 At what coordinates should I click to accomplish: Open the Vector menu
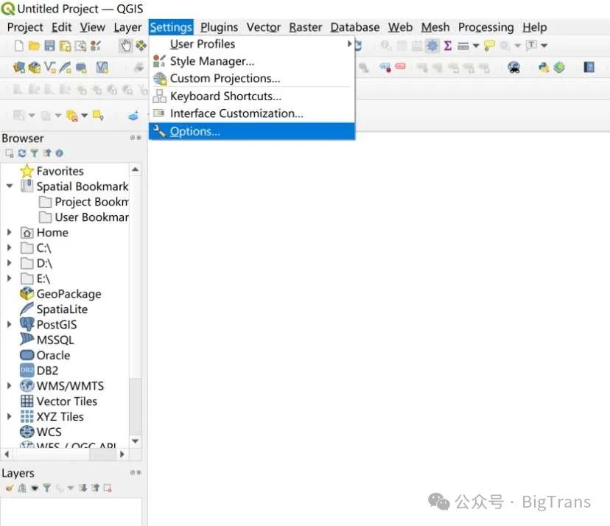(263, 27)
